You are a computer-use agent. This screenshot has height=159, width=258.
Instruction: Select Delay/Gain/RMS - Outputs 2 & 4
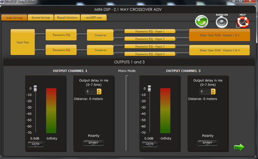[219, 50]
